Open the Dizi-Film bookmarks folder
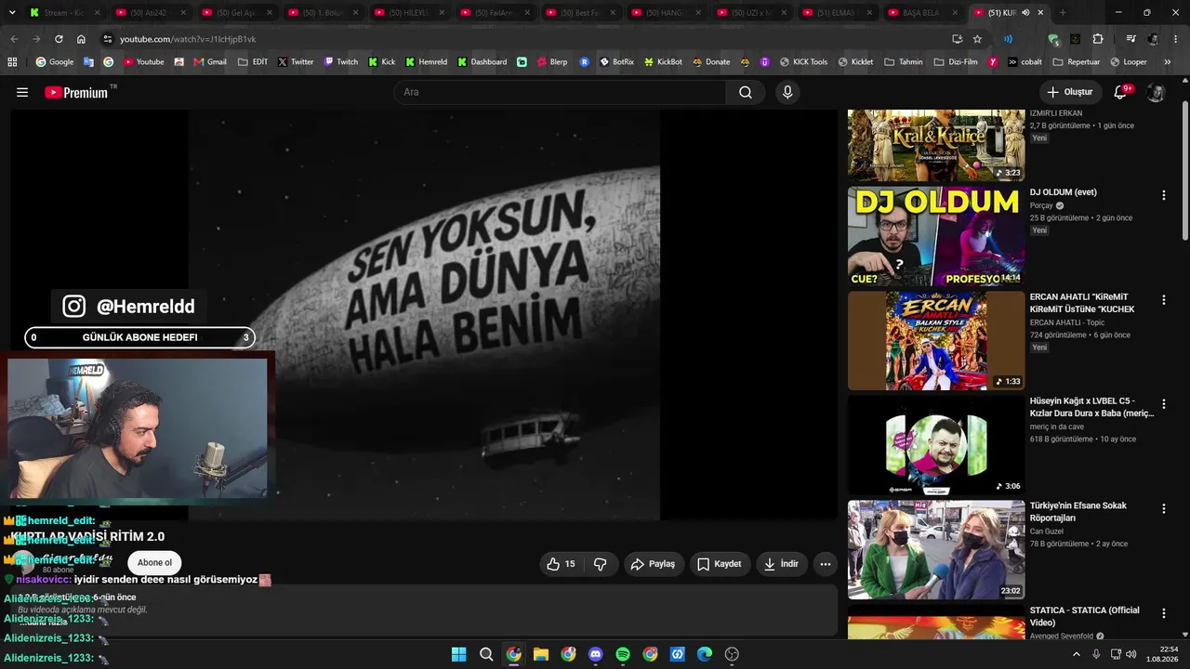The image size is (1190, 669). pos(955,62)
